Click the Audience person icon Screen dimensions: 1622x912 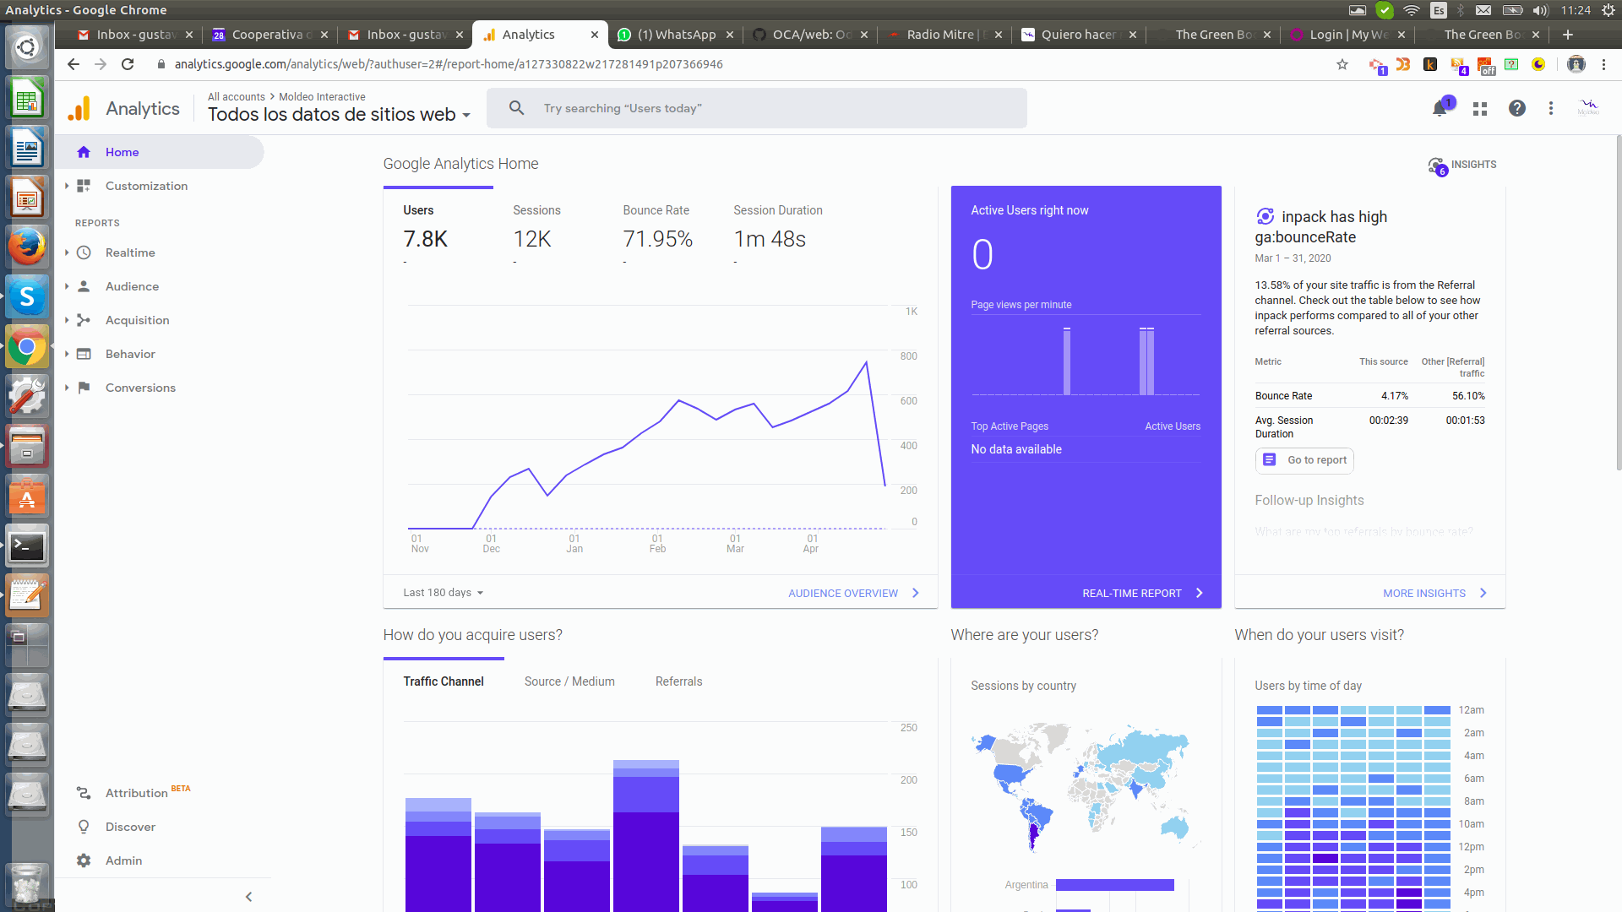pos(84,286)
